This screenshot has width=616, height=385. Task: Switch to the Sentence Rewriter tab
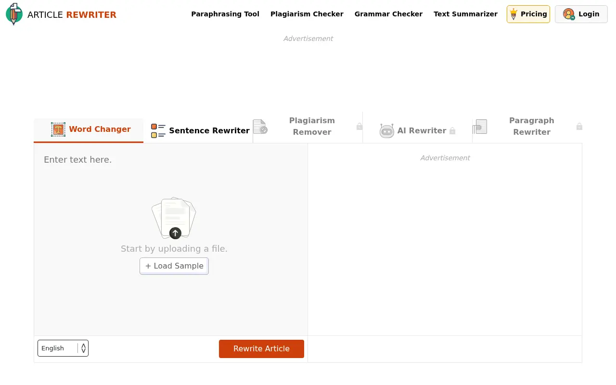209,130
